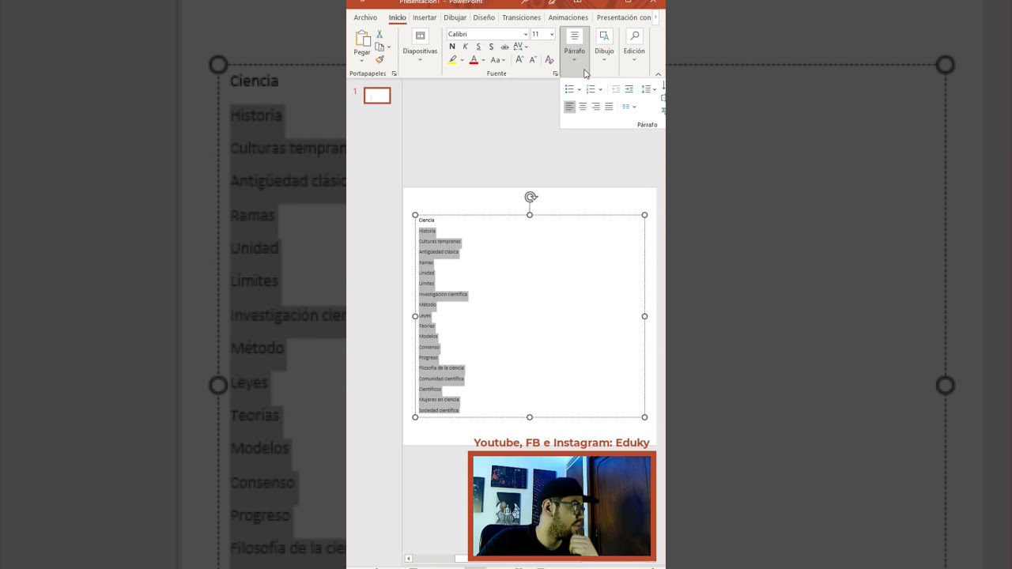Open the Portapapeles dialog launcher
The image size is (1012, 569).
(x=395, y=73)
